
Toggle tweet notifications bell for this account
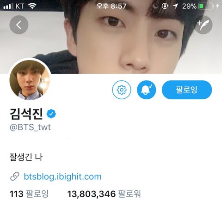(147, 90)
